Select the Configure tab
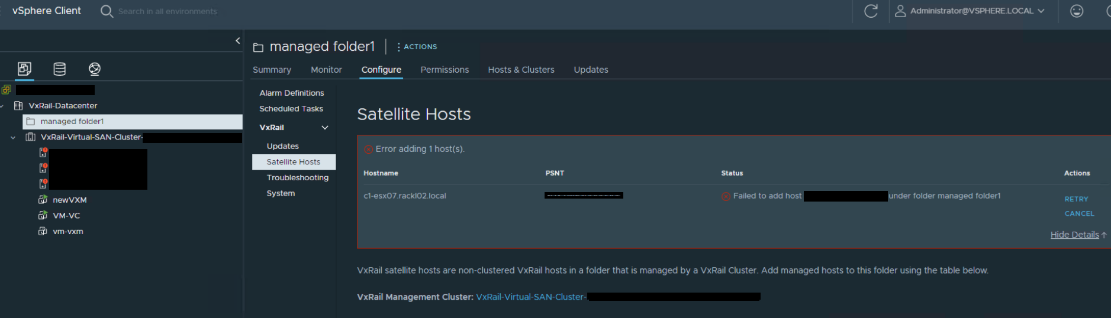The width and height of the screenshot is (1111, 318). 381,70
